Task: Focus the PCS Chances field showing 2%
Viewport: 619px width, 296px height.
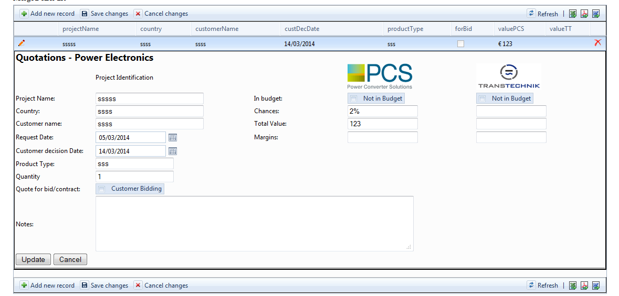Action: click(x=383, y=111)
